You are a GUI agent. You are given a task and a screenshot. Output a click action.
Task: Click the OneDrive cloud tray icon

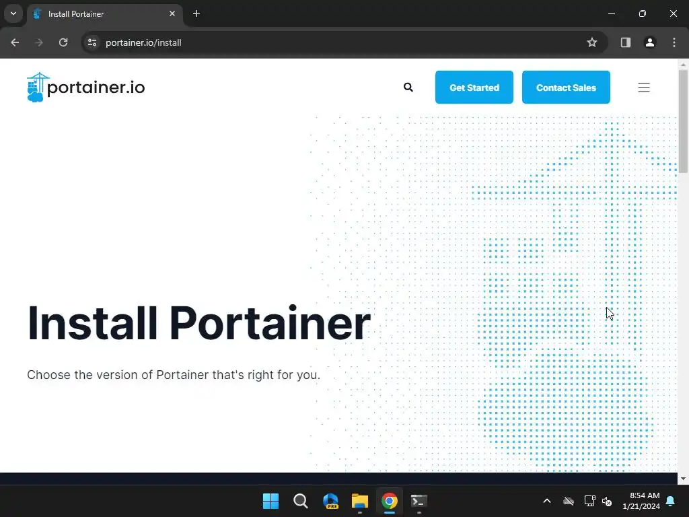(x=569, y=501)
